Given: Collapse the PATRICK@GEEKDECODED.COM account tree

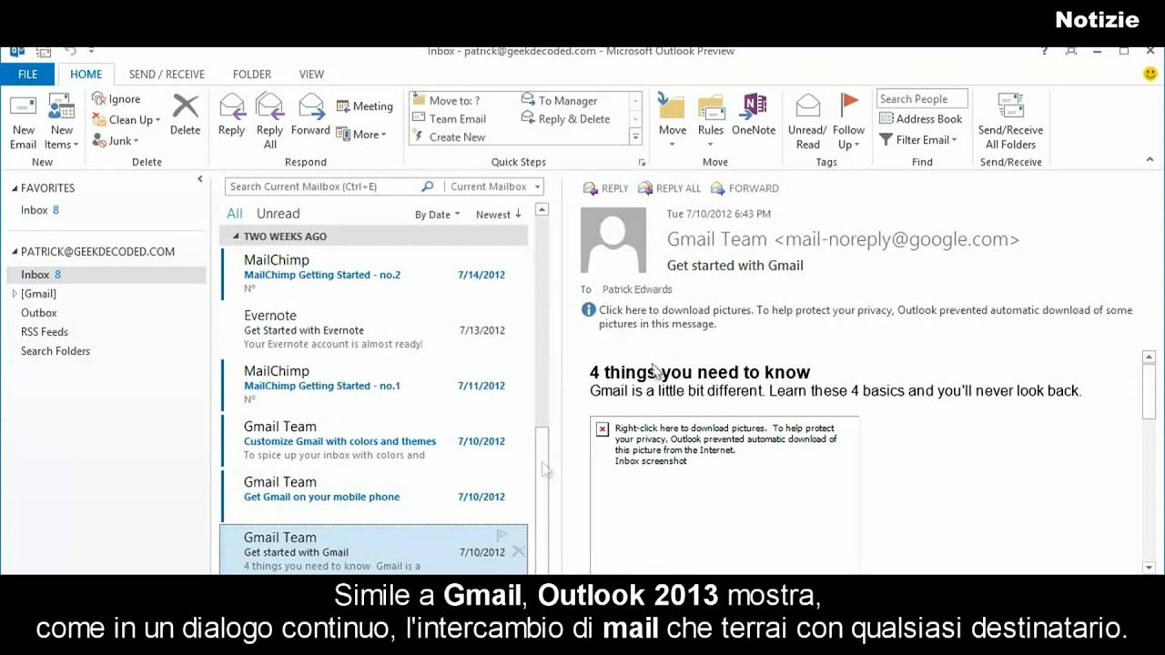Looking at the screenshot, I should (15, 252).
